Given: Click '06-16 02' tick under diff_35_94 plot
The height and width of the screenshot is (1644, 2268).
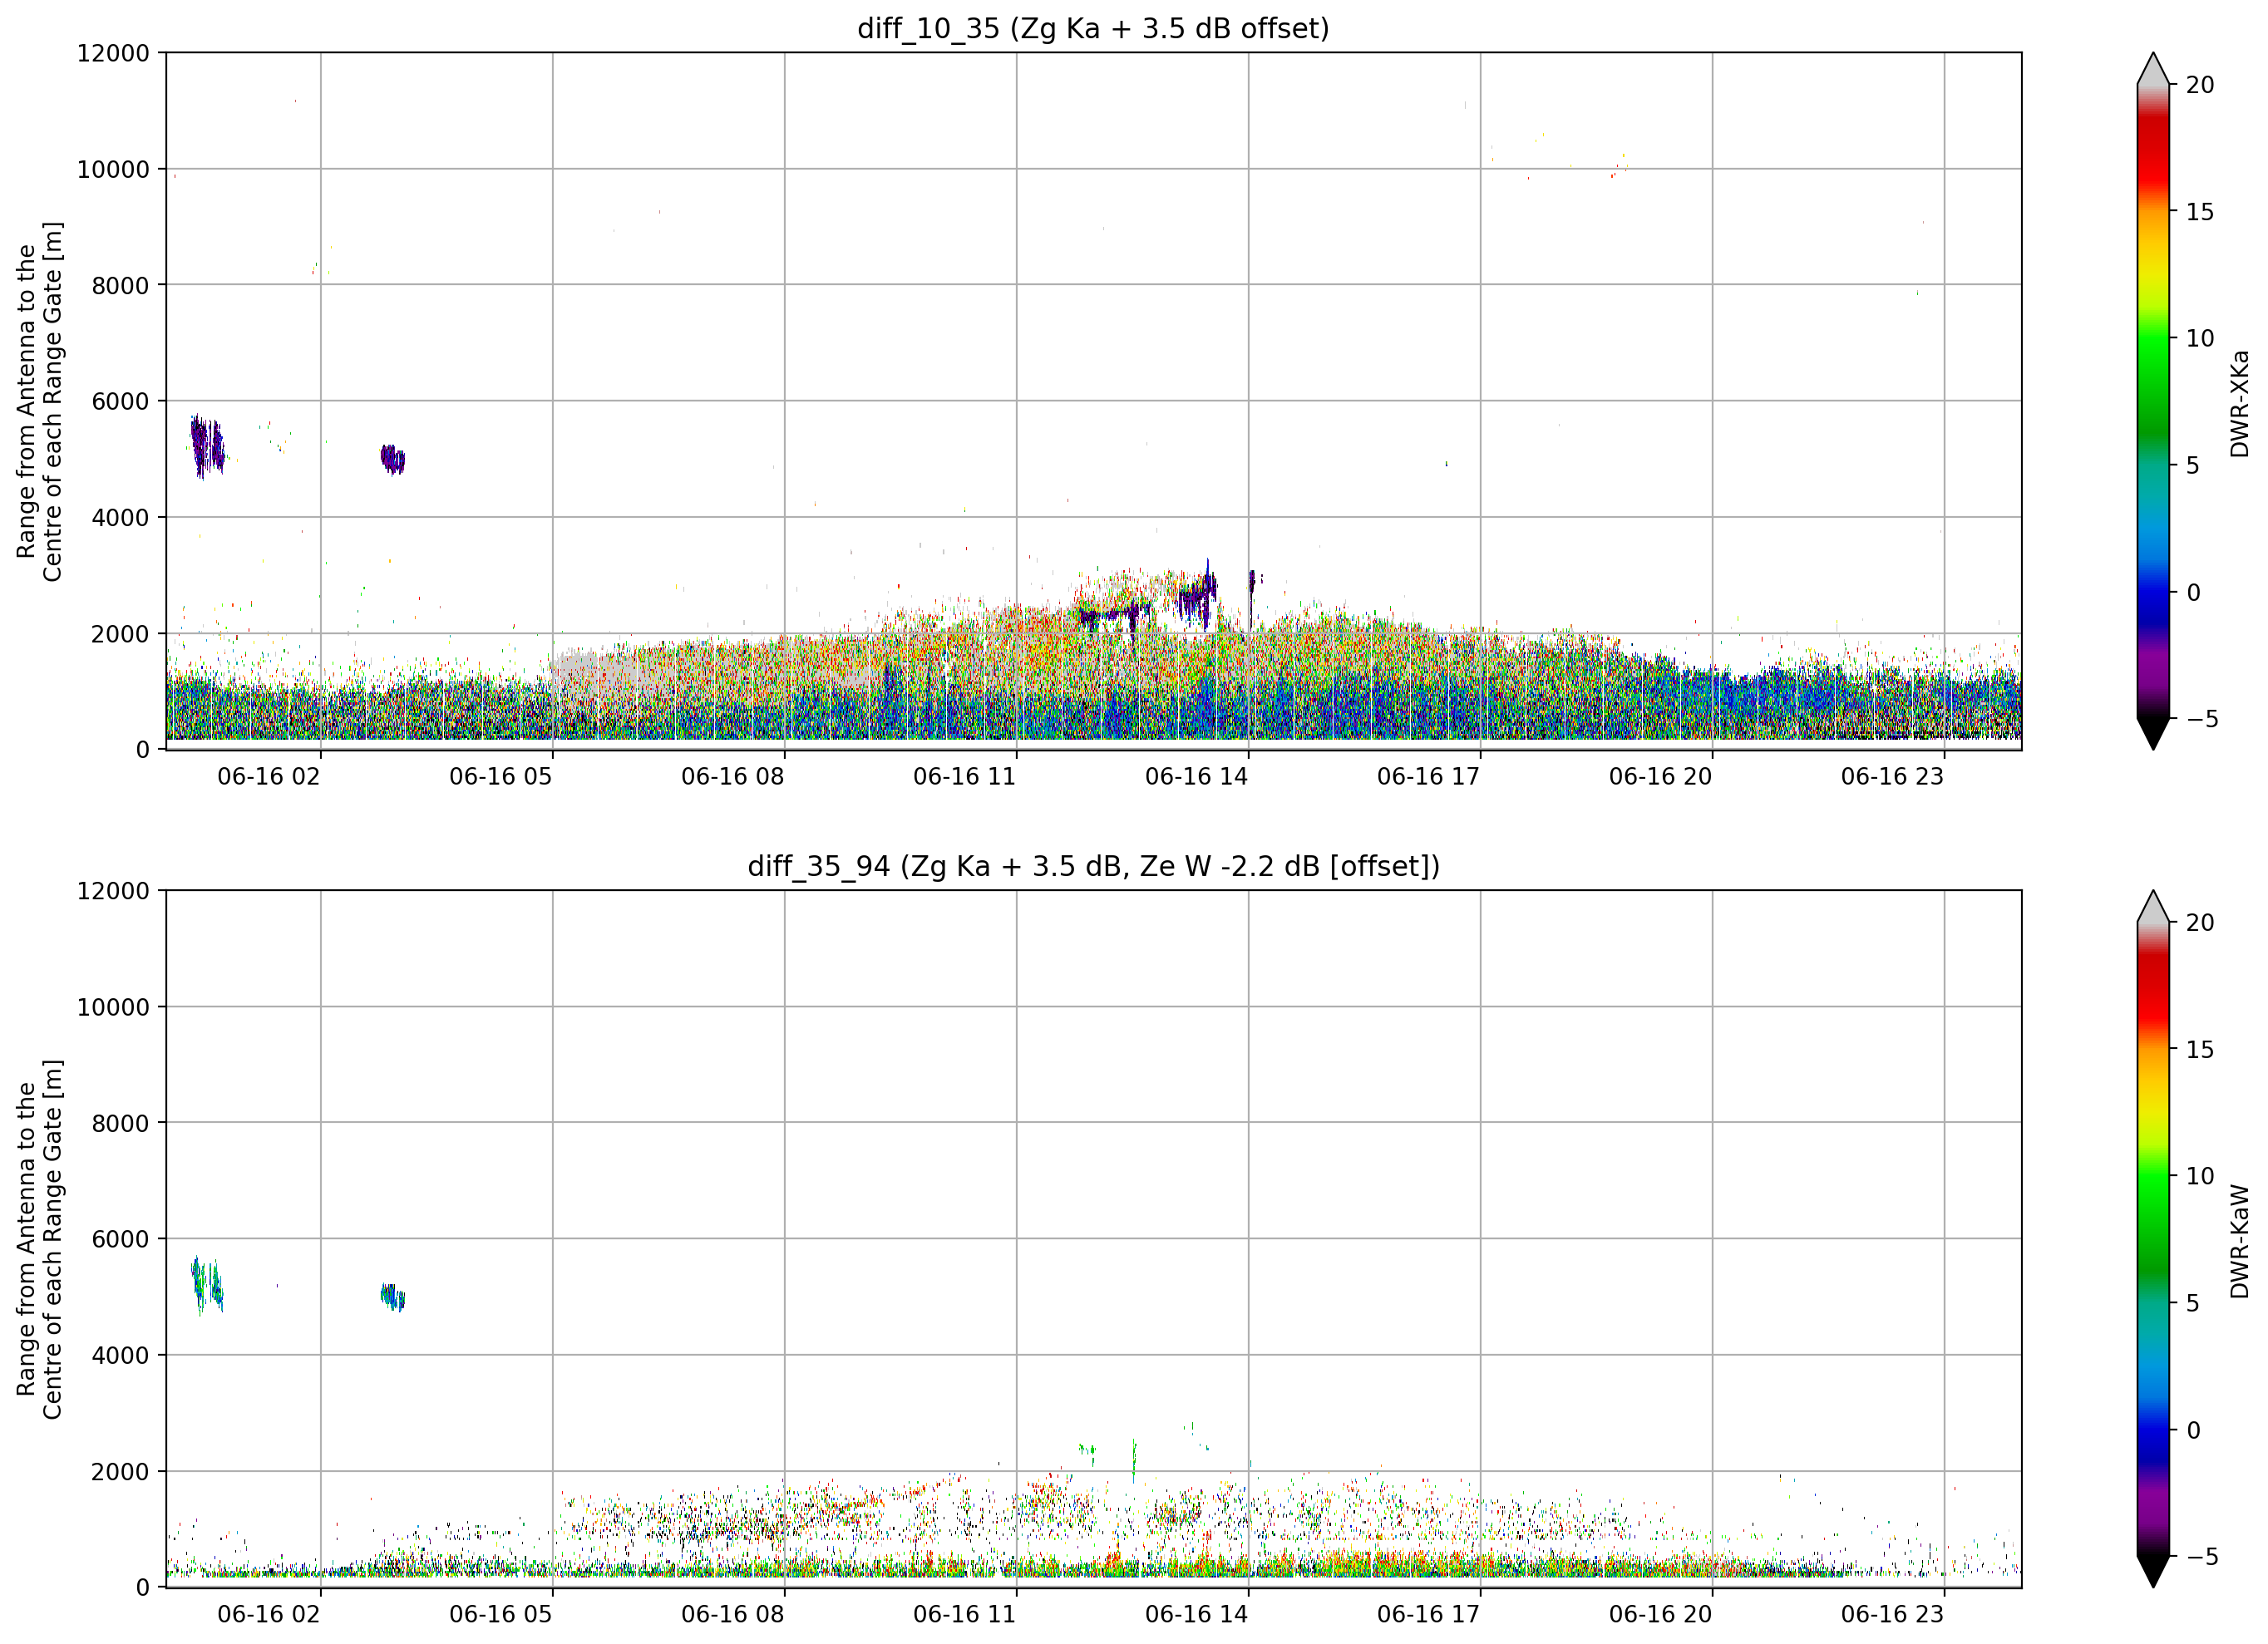Looking at the screenshot, I should pyautogui.click(x=269, y=1615).
